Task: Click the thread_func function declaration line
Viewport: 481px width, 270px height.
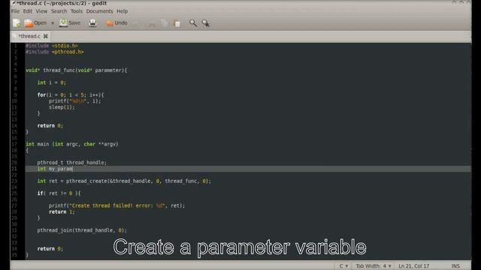Action: click(x=77, y=70)
